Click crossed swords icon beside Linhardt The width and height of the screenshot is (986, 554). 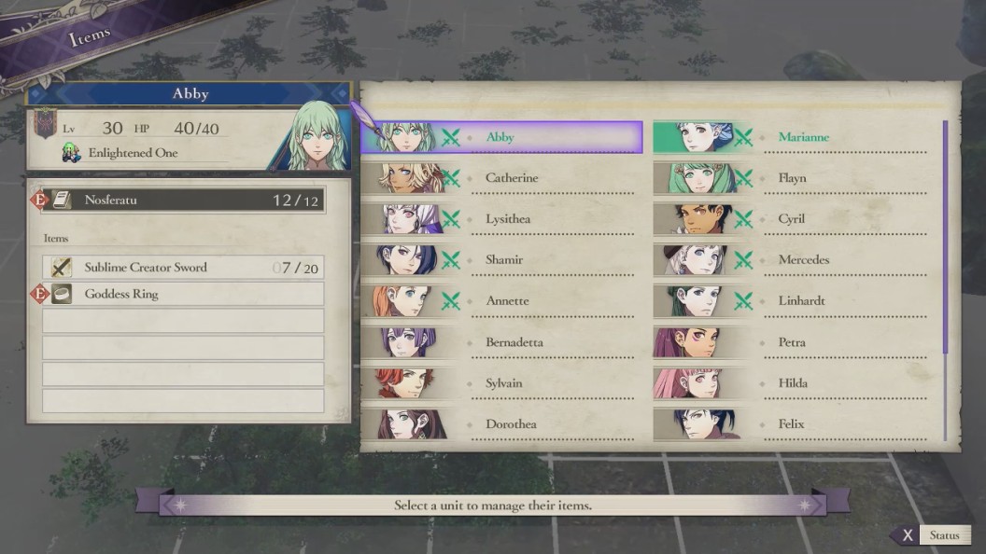743,301
